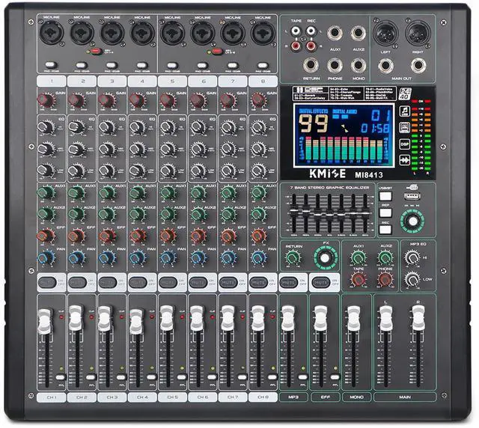Click the AUX1 output jack

(x=335, y=33)
